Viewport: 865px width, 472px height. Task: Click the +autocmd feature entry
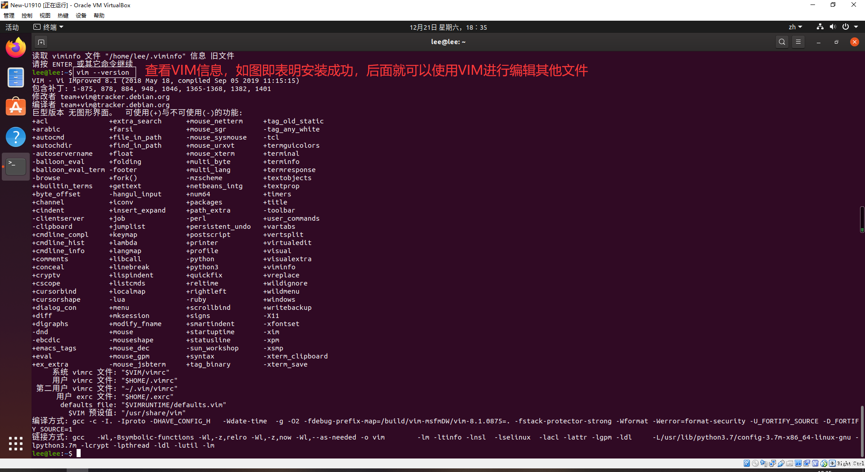pos(48,137)
